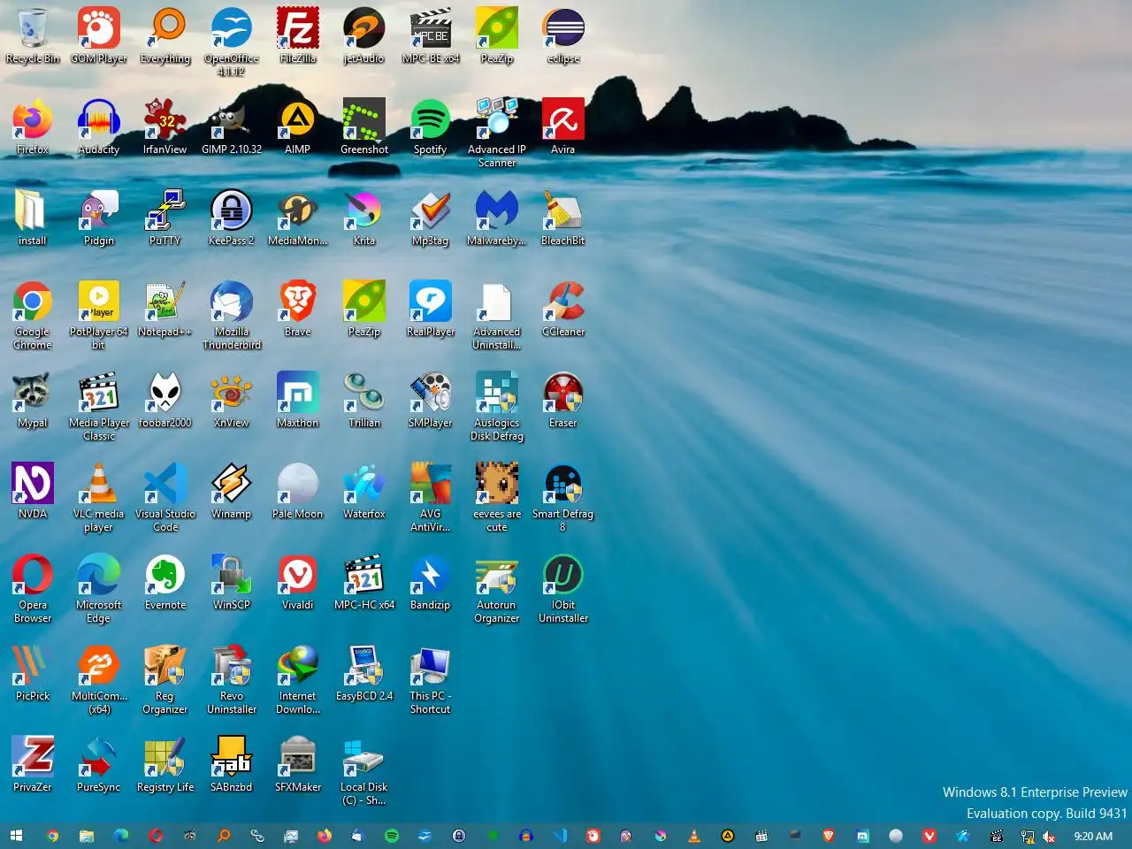Select the WinSCP desktop shortcut
1132x849 pixels.
click(x=232, y=584)
